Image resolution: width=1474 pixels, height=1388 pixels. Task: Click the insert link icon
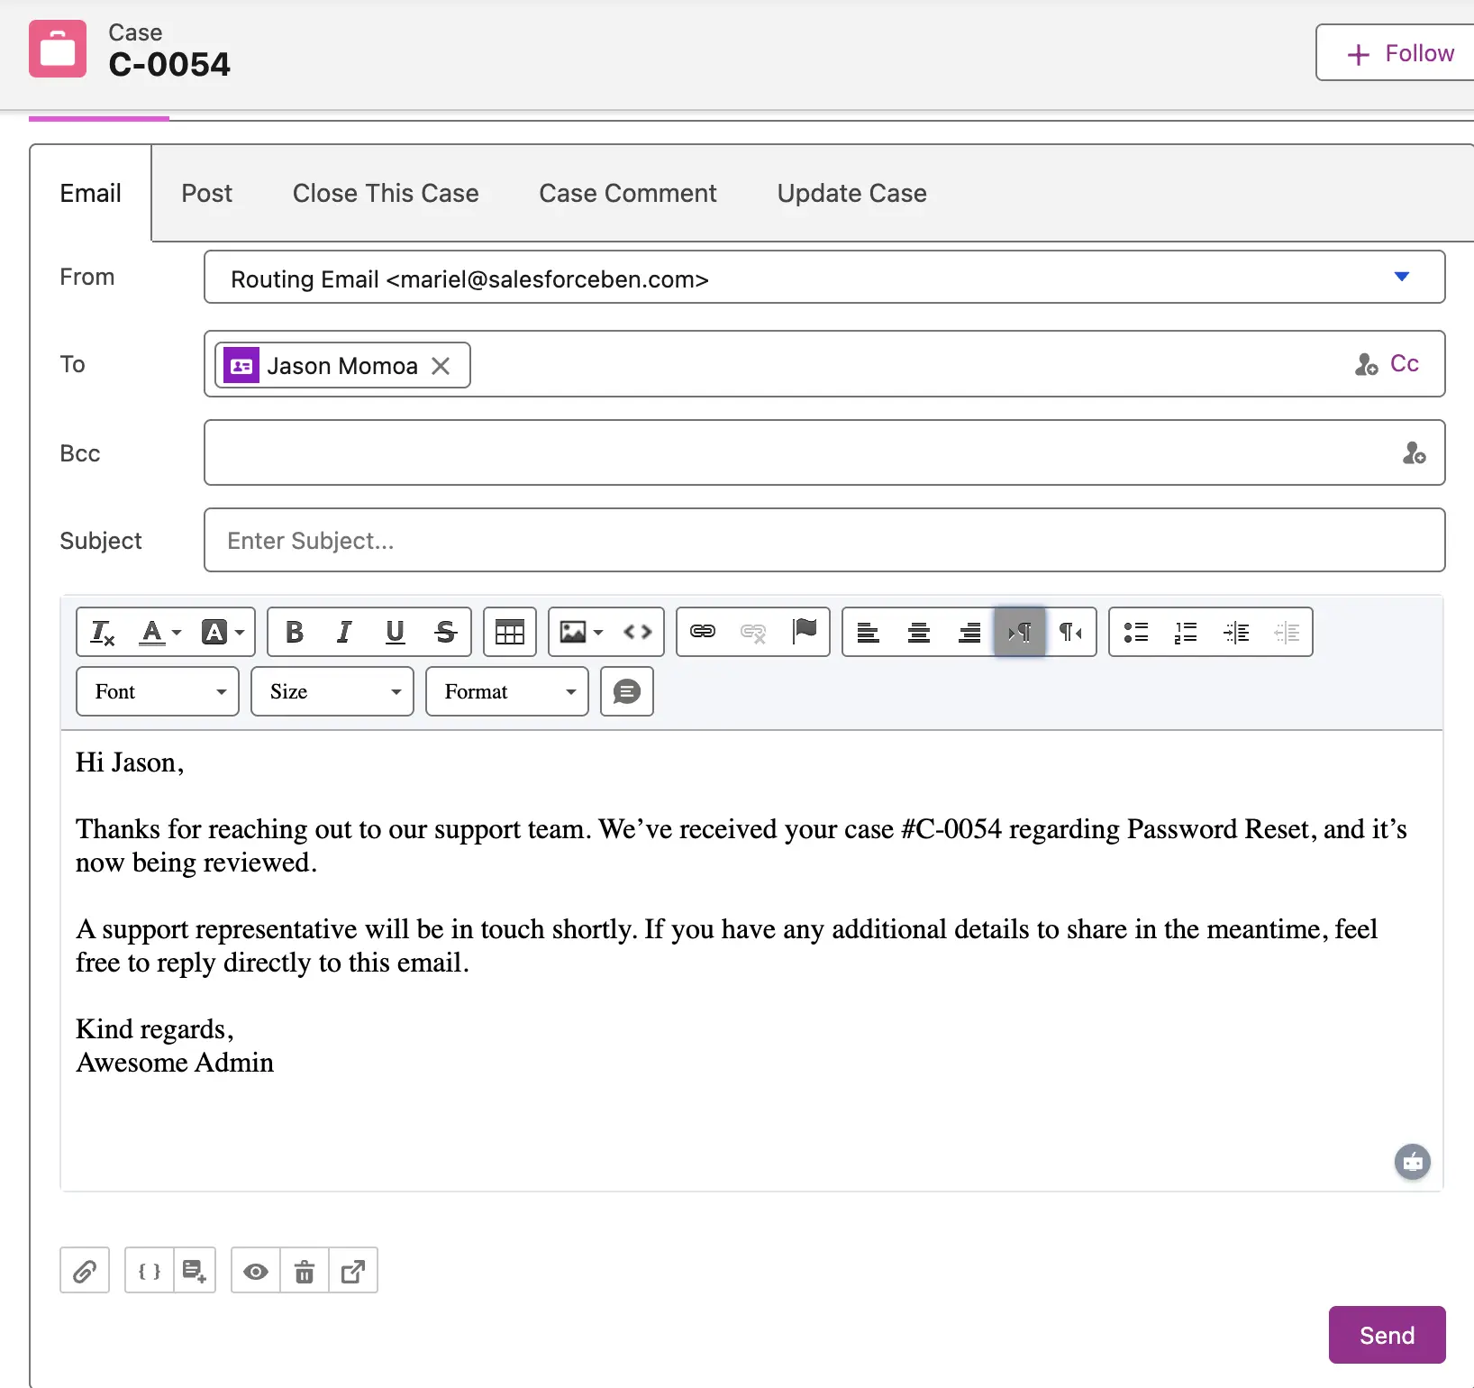pos(703,632)
